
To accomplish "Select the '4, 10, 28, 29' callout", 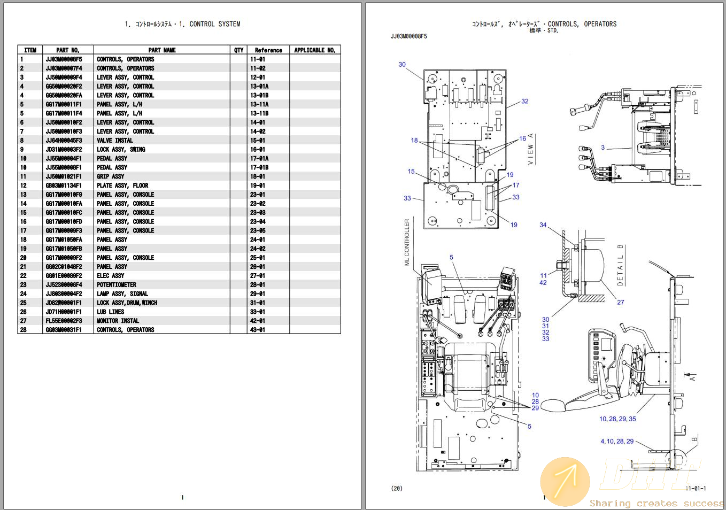I will coord(617,442).
